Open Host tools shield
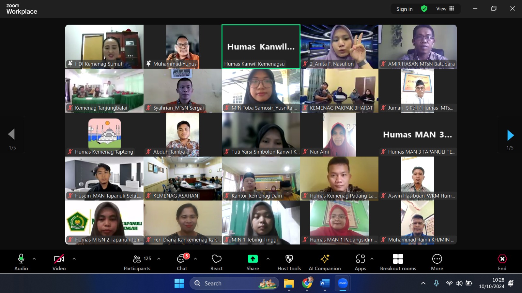522x293 pixels. point(289,262)
